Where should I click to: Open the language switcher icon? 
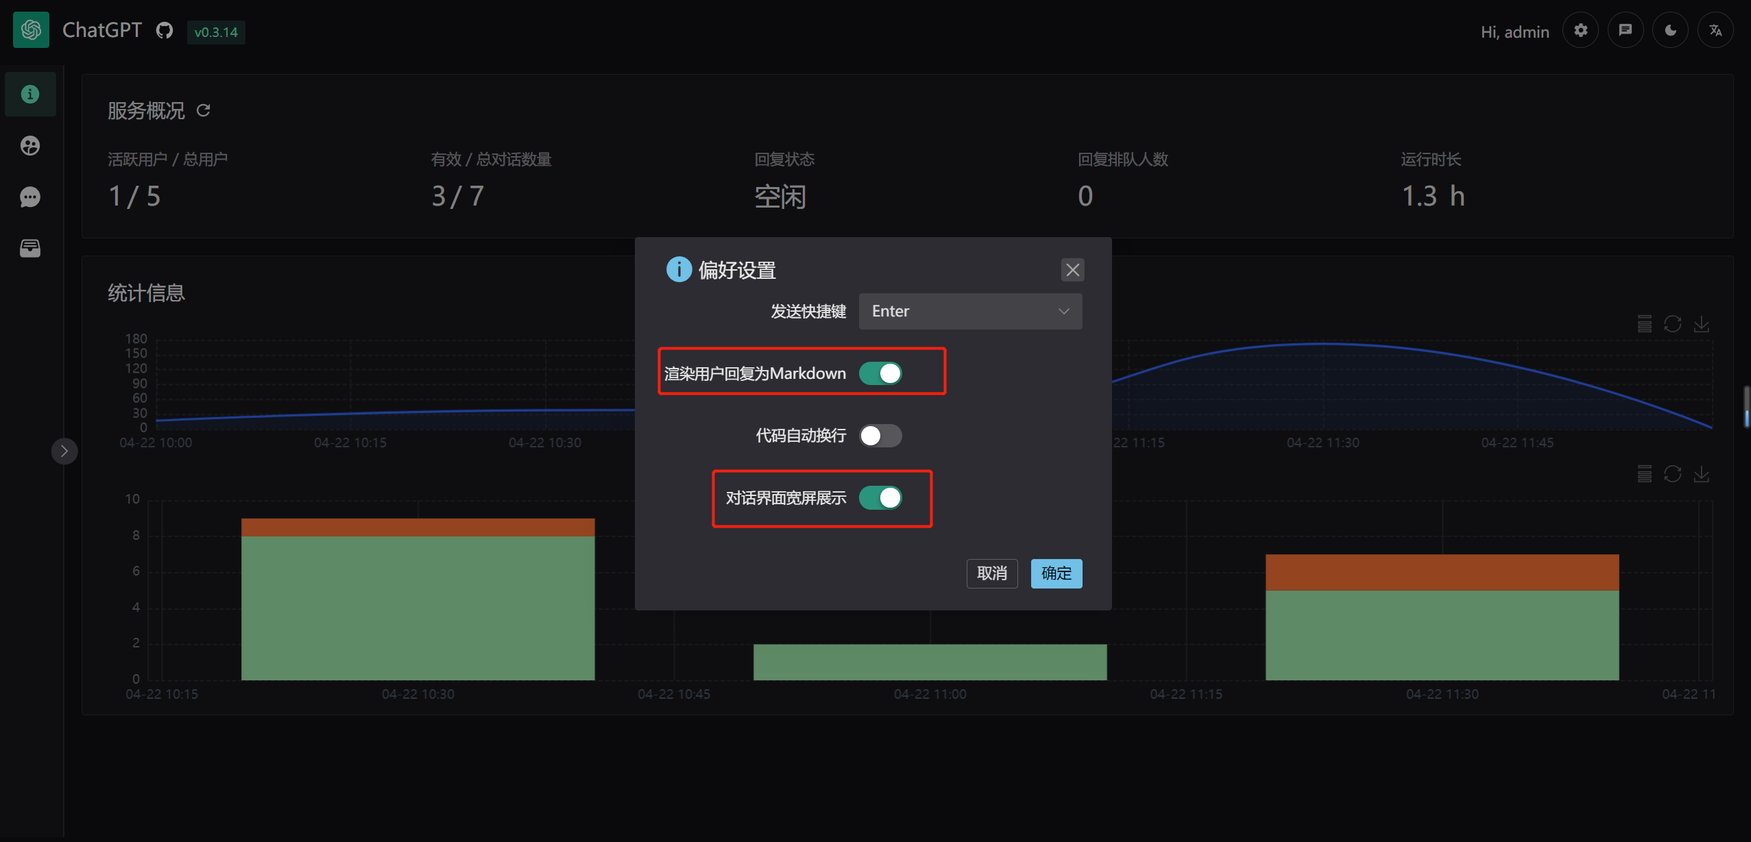coord(1715,29)
